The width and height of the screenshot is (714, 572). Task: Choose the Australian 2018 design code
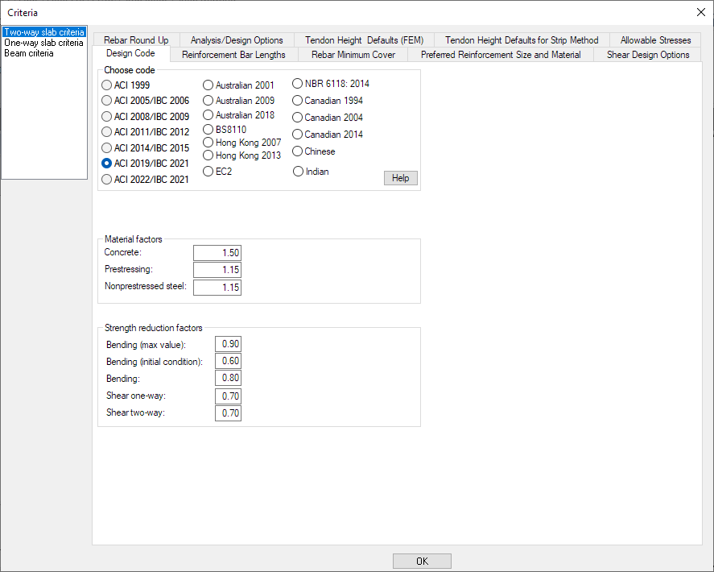click(208, 115)
